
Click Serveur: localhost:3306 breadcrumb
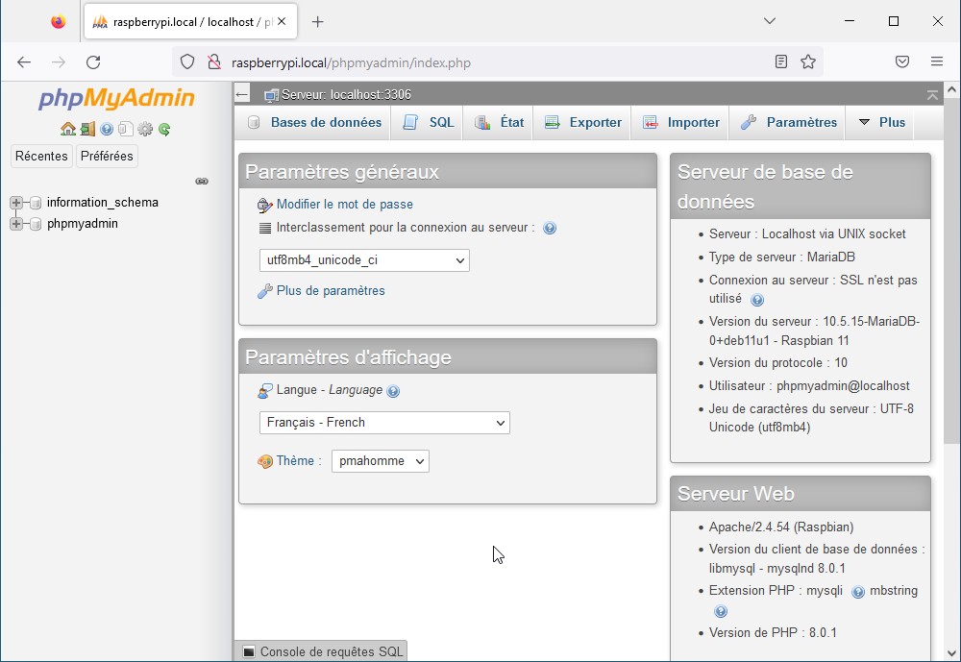(346, 95)
